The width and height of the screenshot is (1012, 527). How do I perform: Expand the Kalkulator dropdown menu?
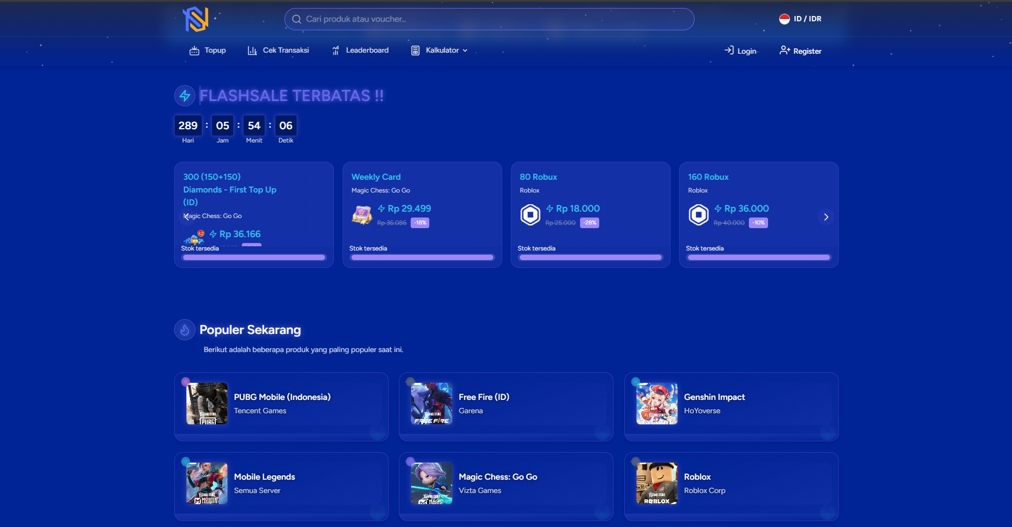click(439, 51)
